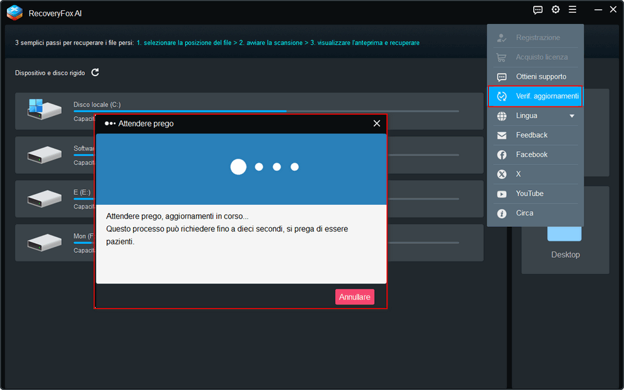Screen dimensions: 624x390
Task: Click the Verif. aggiornamenti refresh icon
Action: click(502, 96)
